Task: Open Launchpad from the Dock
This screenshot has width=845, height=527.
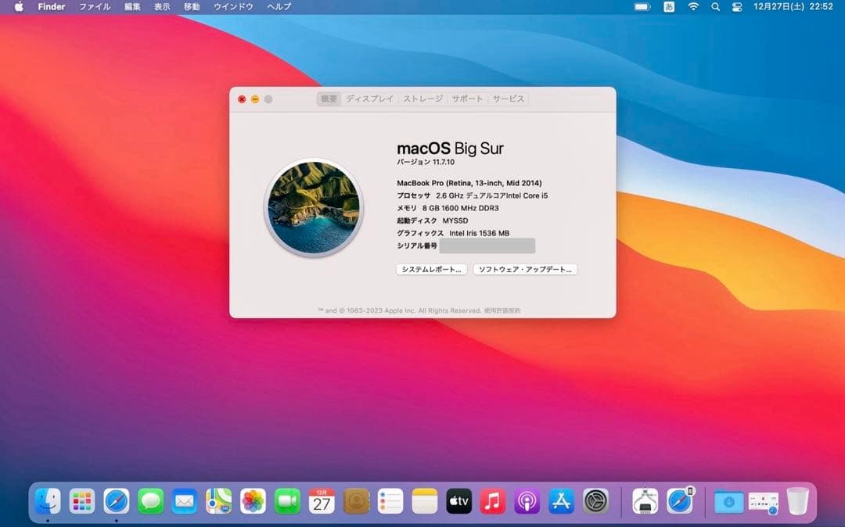Action: click(81, 501)
